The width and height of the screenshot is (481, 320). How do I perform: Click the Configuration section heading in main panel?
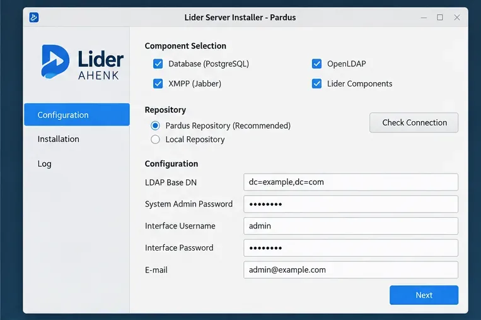171,163
